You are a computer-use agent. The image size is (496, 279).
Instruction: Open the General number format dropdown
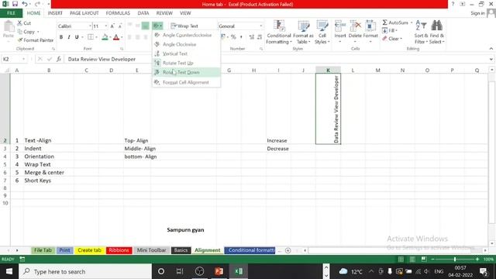[x=261, y=26]
